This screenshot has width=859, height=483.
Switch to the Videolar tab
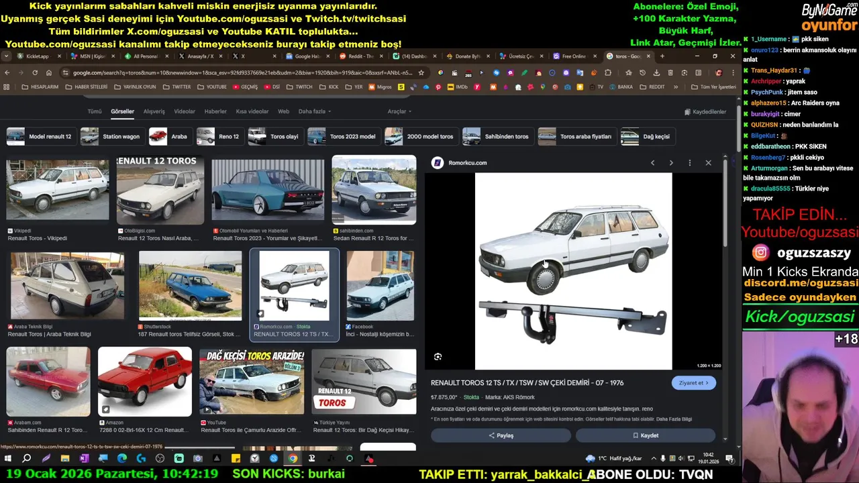(185, 111)
